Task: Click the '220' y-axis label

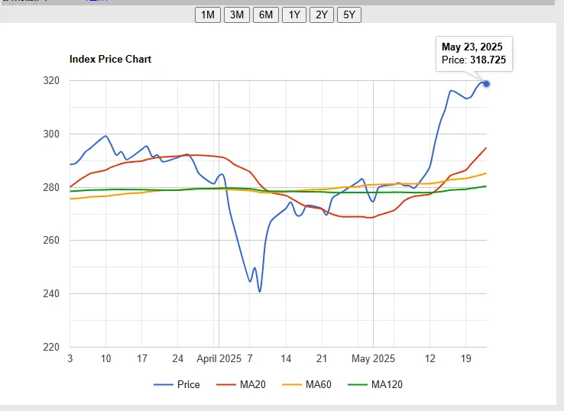Action: tap(51, 347)
